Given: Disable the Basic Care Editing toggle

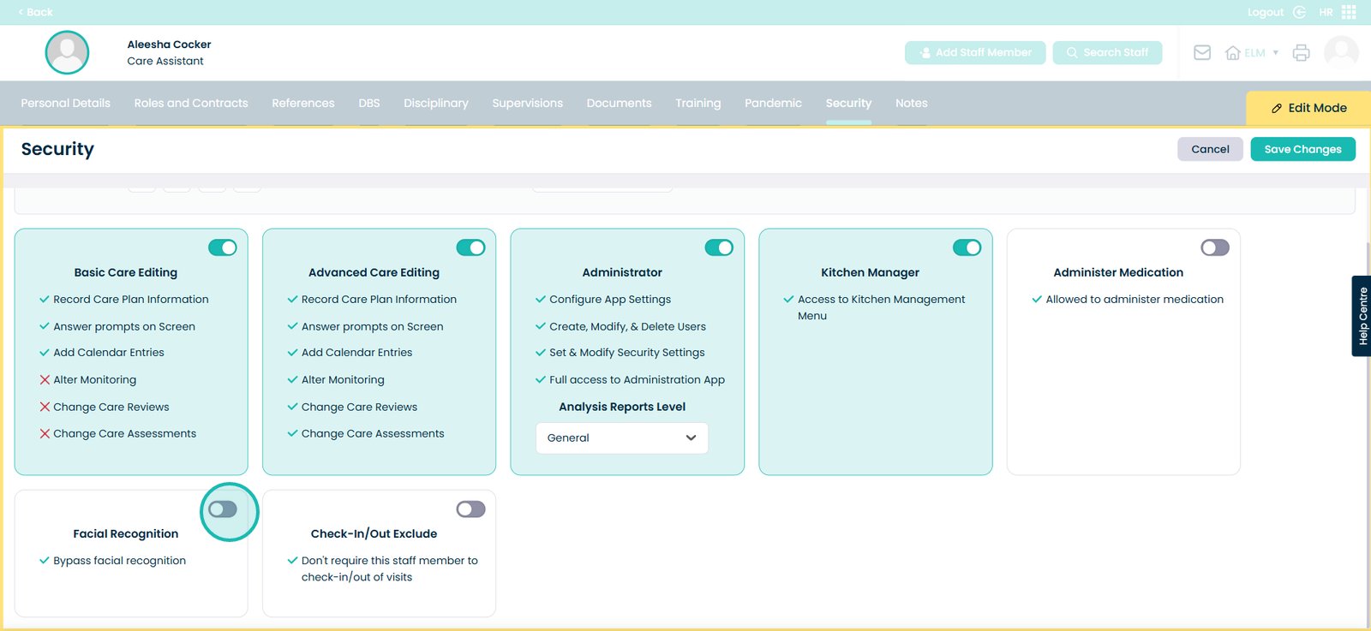Looking at the screenshot, I should [x=223, y=247].
